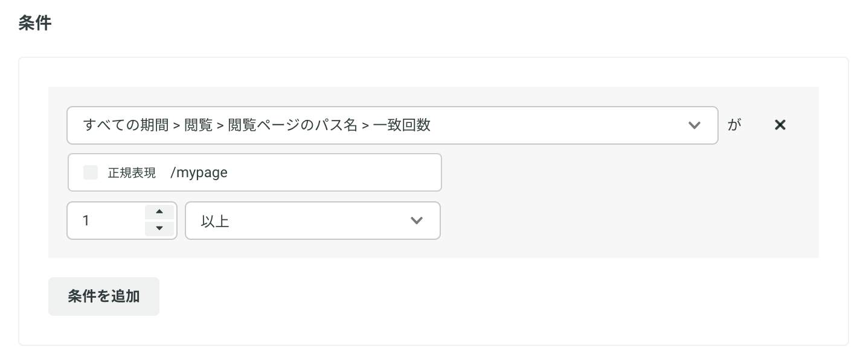Click the chevron icon beside 以上
The width and height of the screenshot is (866, 364).
click(416, 221)
